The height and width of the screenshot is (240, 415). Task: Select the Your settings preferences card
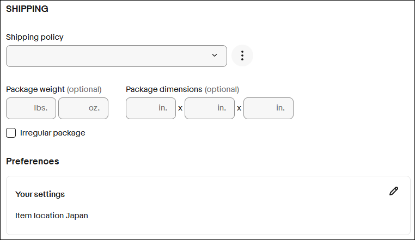coord(207,205)
